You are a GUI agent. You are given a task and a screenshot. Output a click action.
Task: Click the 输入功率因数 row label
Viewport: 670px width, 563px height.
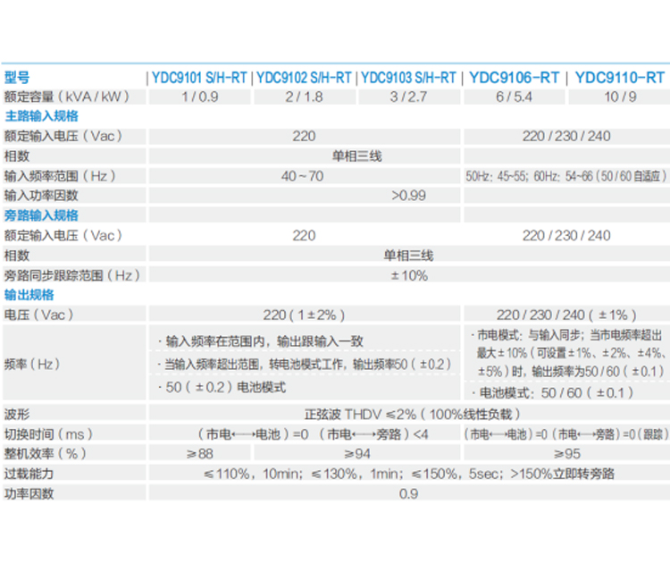pyautogui.click(x=41, y=196)
